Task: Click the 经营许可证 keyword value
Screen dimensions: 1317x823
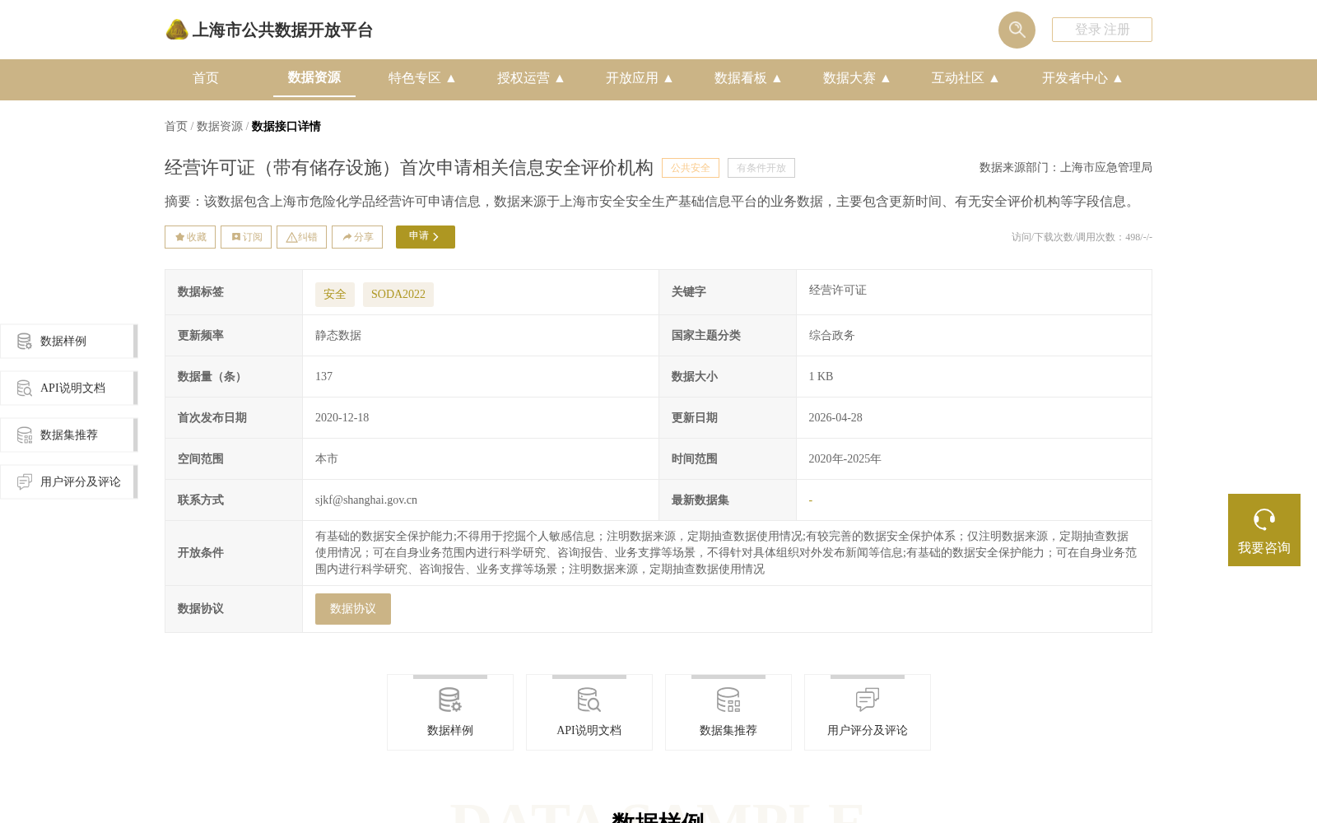Action: pos(837,291)
